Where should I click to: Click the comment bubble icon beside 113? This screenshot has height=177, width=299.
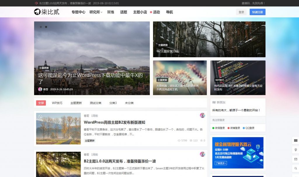click(191, 141)
